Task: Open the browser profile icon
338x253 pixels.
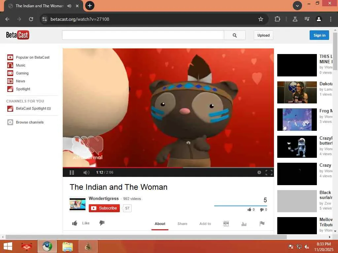Action: point(319,19)
